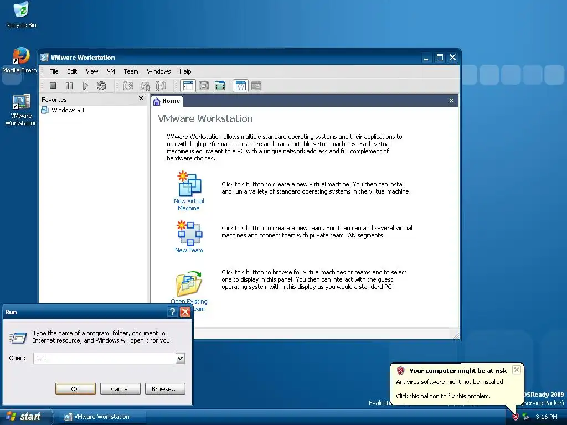Click the New Team link text
This screenshot has height=425, width=567.
pos(189,250)
